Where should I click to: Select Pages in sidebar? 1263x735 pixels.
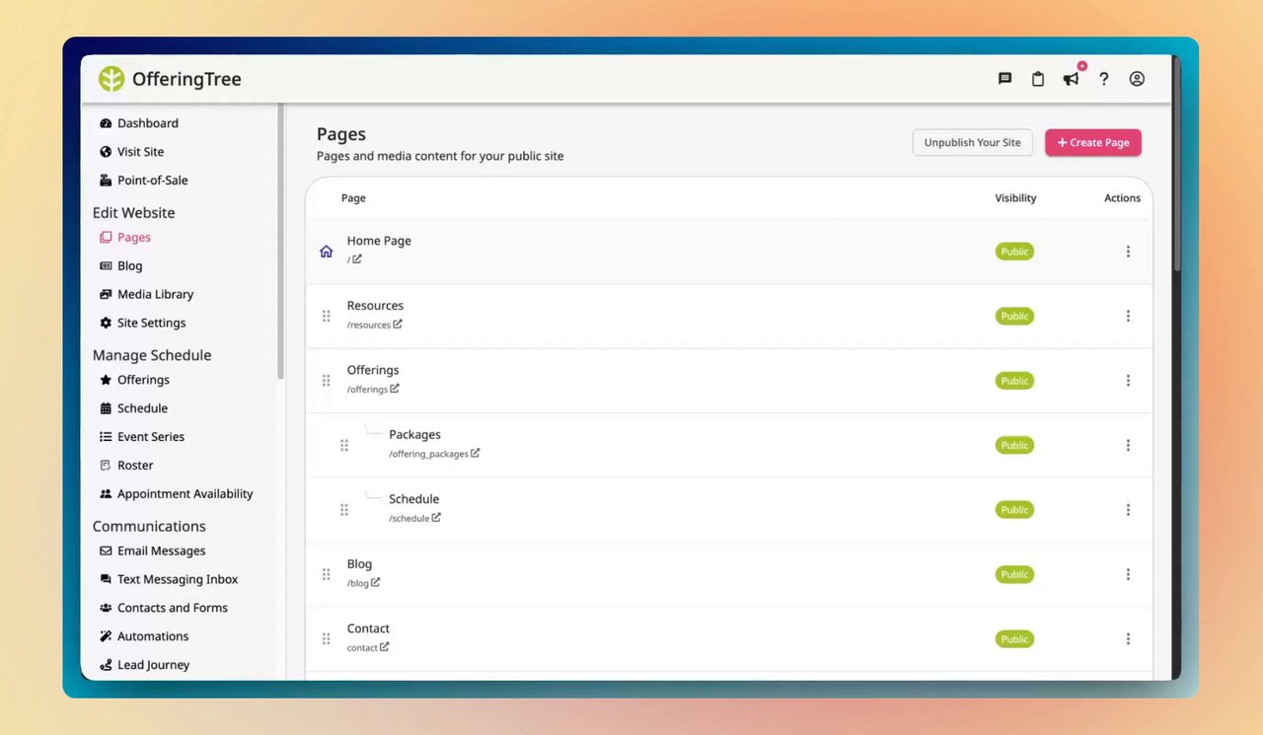[125, 237]
